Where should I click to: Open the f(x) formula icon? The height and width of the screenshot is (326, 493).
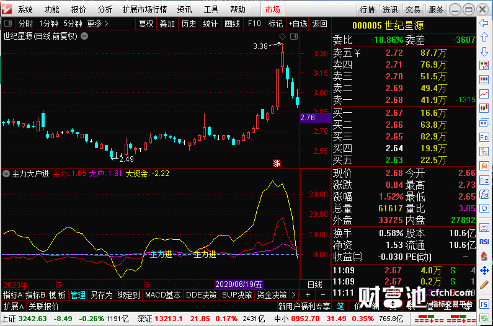pos(484,194)
